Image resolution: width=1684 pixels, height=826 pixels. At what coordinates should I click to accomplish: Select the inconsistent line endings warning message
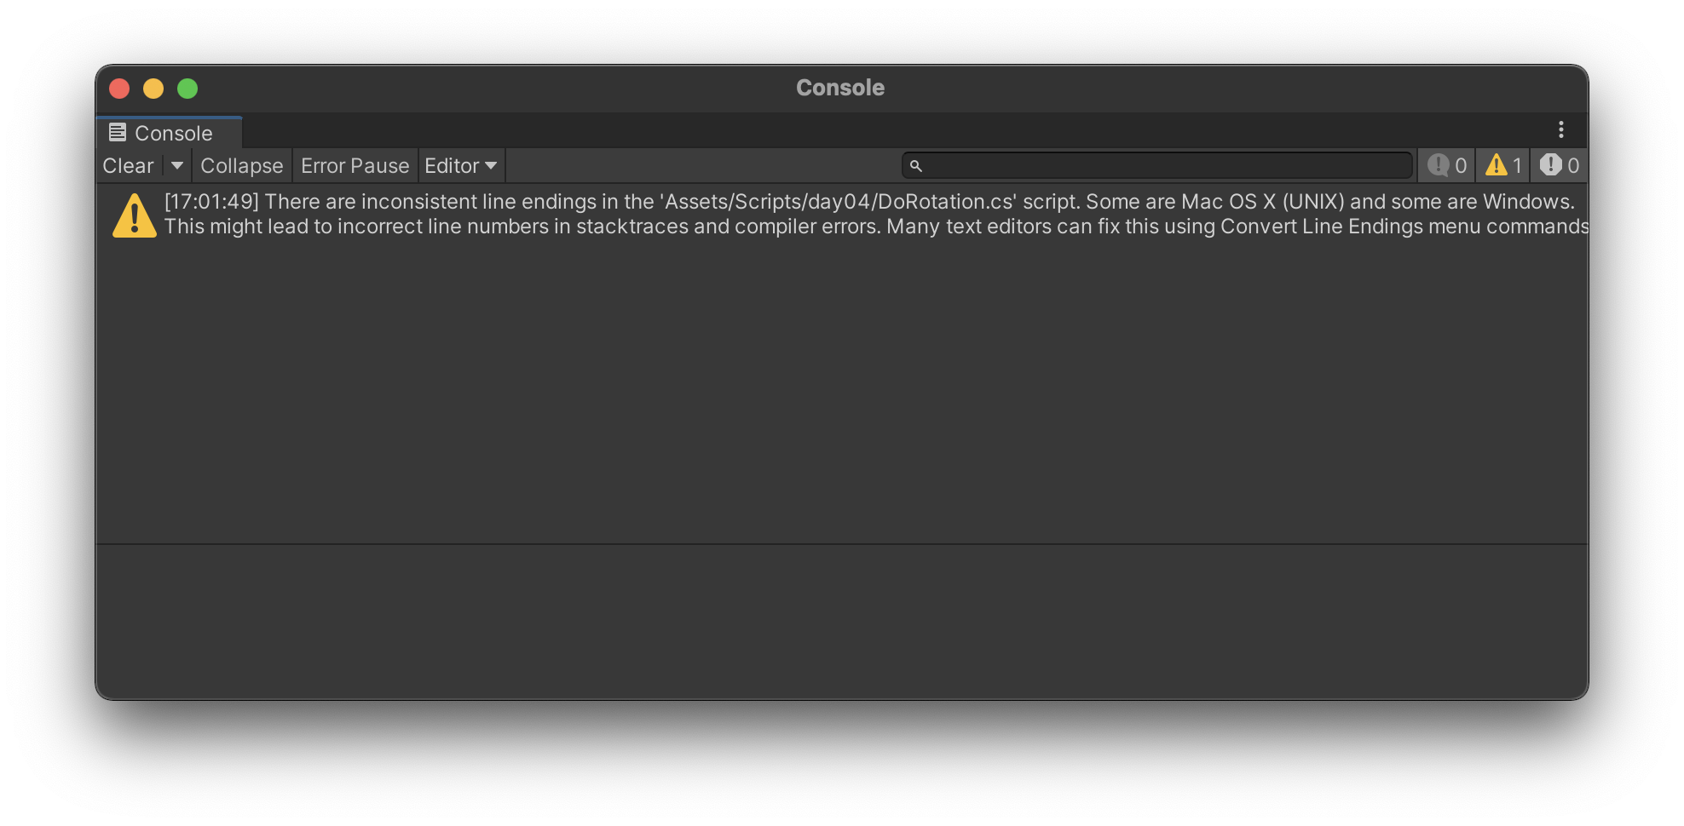[x=767, y=215]
